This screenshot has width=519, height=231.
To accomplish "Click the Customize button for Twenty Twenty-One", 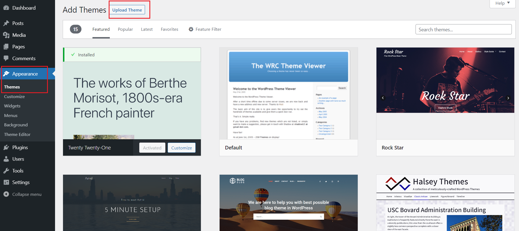I will click(x=182, y=148).
